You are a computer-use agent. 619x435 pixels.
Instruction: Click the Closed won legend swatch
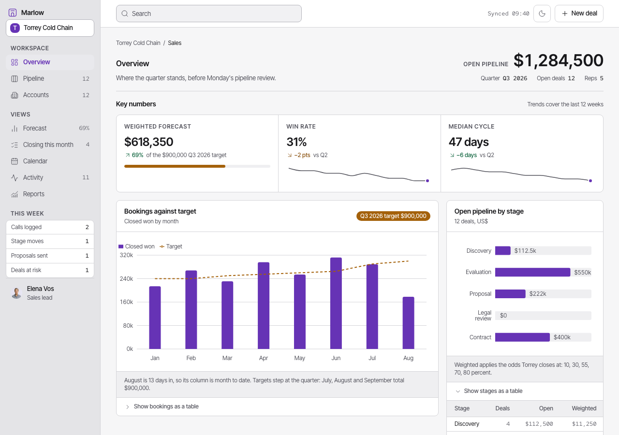[x=121, y=246]
